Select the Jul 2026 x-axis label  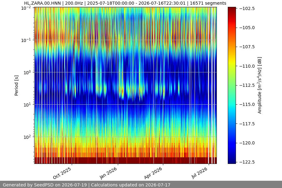200,173
